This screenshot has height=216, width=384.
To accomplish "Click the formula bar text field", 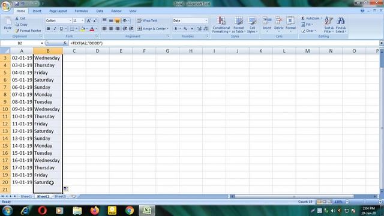I will pyautogui.click(x=223, y=43).
